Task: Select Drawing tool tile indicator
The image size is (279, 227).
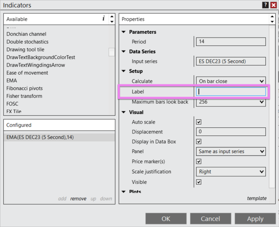Action: pos(25,49)
